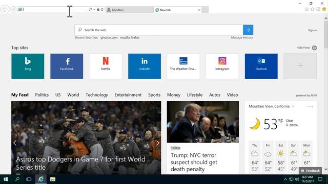Click Hide Feed toggle
This screenshot has height=184, width=328.
point(303,48)
